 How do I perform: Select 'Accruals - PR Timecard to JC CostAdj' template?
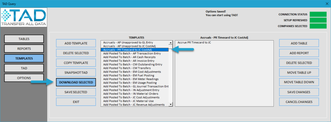pyautogui.click(x=135, y=50)
